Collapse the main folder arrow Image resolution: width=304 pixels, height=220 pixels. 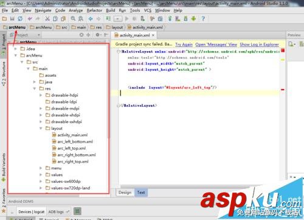(28, 69)
